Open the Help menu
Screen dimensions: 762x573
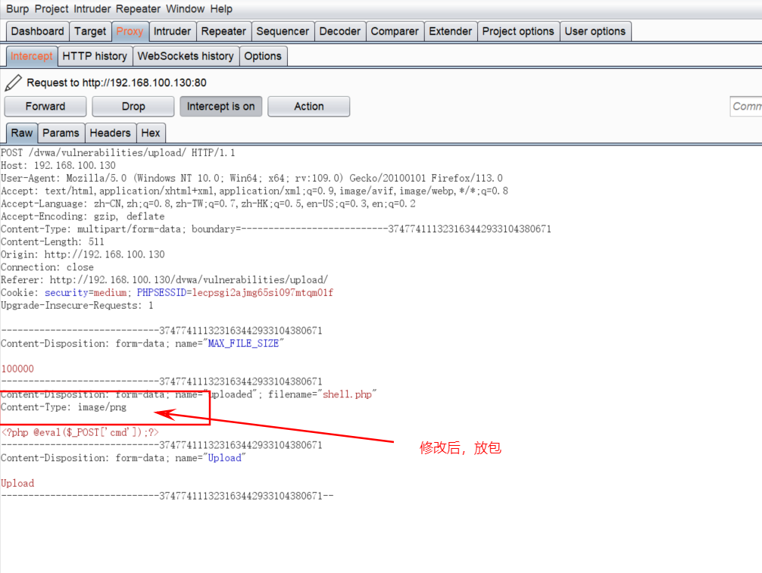click(x=221, y=9)
